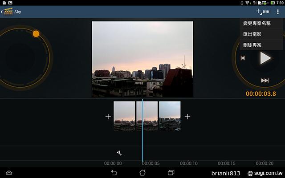The width and height of the screenshot is (285, 178).
Task: Select the second timeline clip thumbnail
Action: pos(147,116)
